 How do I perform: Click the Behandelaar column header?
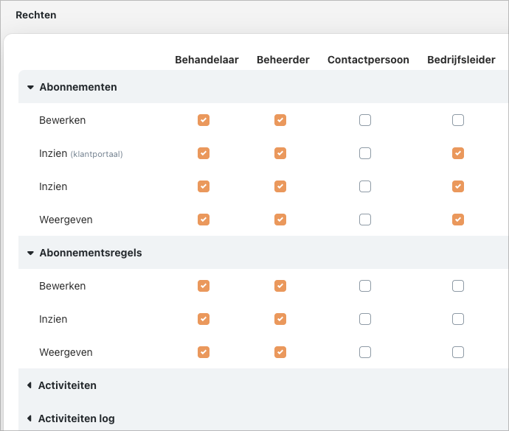(207, 60)
